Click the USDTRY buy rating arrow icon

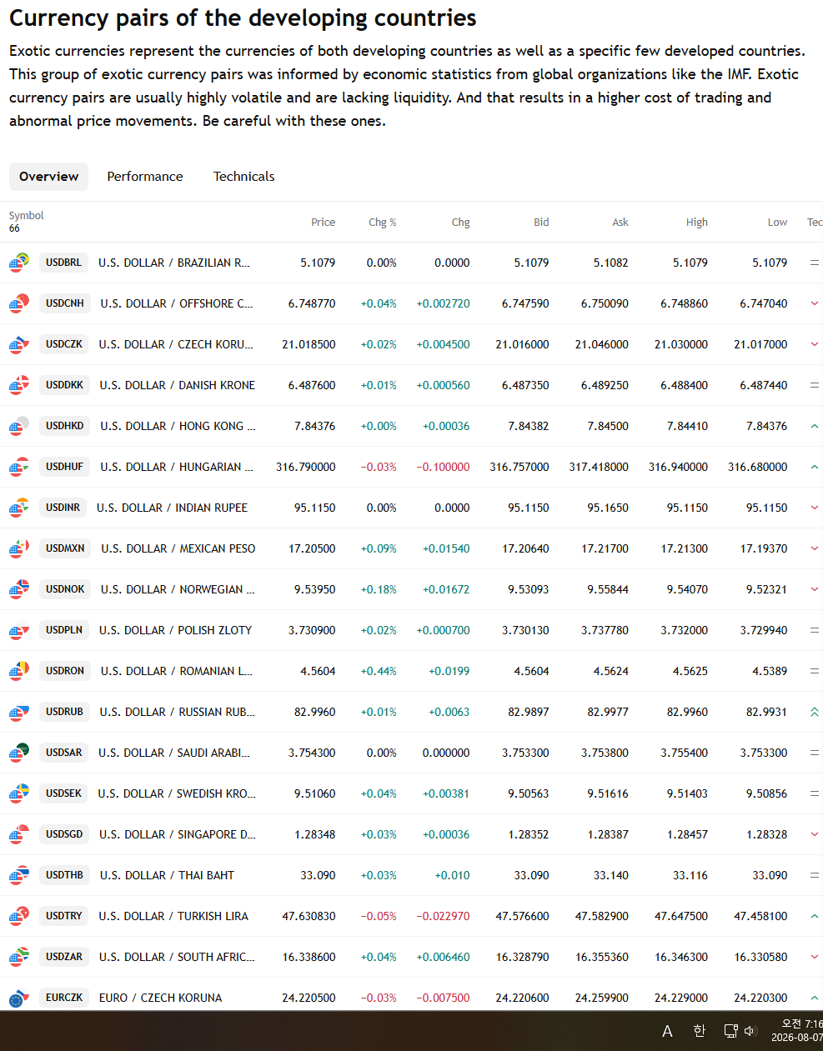click(x=815, y=916)
